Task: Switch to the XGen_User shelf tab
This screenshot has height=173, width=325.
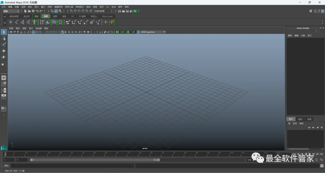Action: click(x=107, y=16)
